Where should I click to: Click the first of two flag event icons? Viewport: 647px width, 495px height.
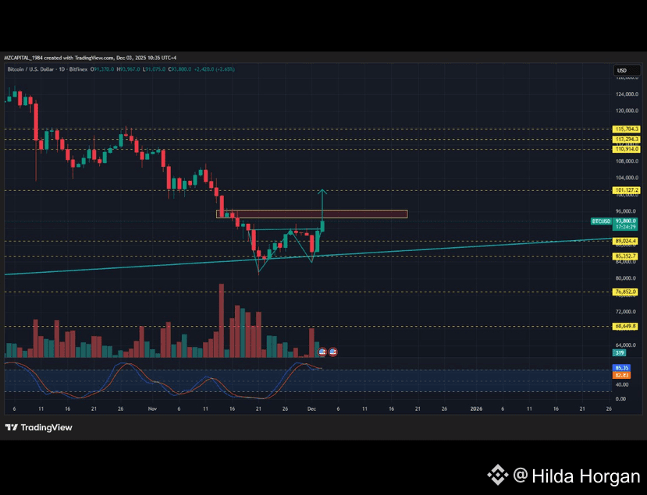[322, 352]
